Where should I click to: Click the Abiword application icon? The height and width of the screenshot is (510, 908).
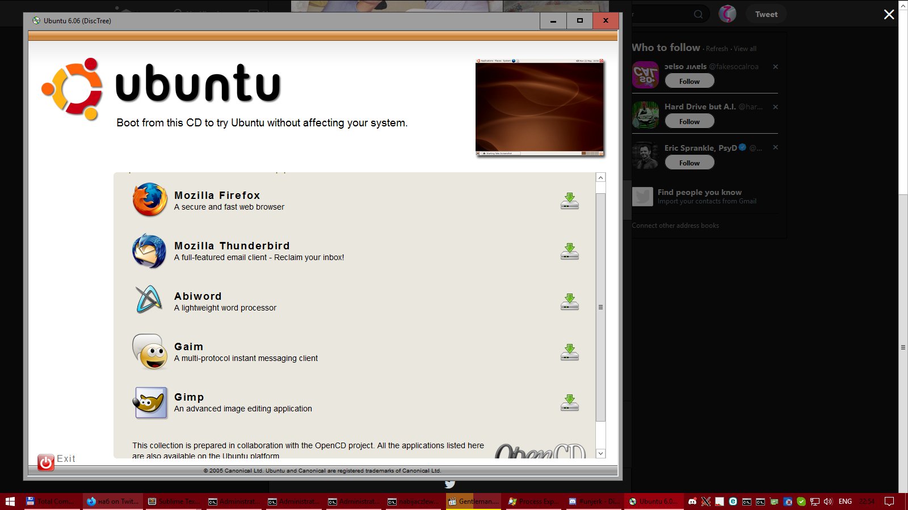pos(149,300)
